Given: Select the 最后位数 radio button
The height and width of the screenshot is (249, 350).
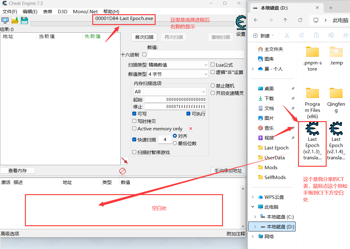Looking at the screenshot, I should point(175,143).
